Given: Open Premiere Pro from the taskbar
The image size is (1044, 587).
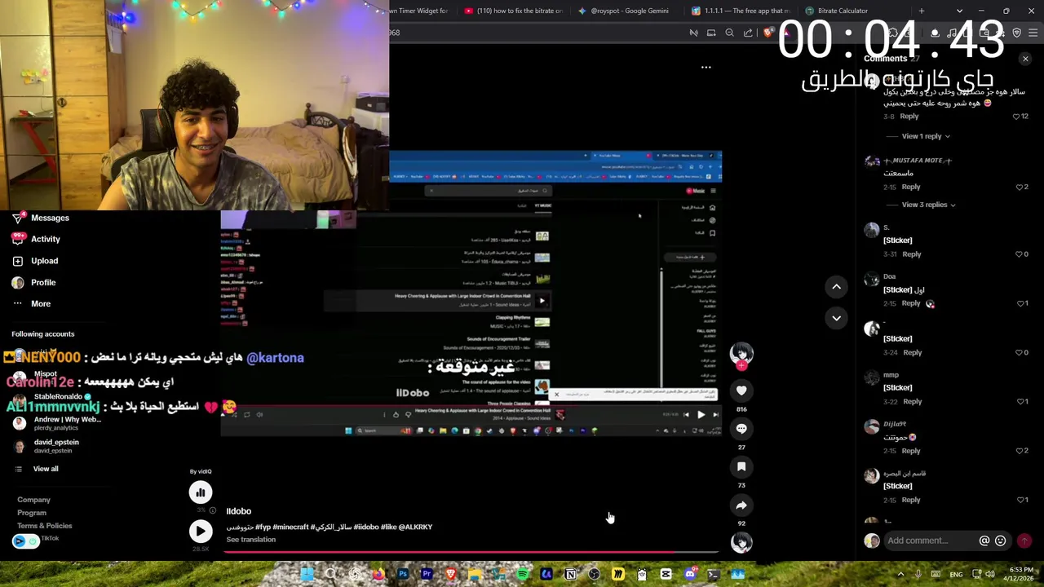Looking at the screenshot, I should point(427,574).
